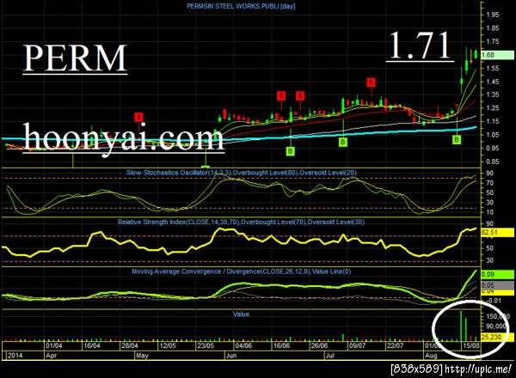Click the 2014 year label on the timeline
This screenshot has height=378, width=516.
[15, 356]
